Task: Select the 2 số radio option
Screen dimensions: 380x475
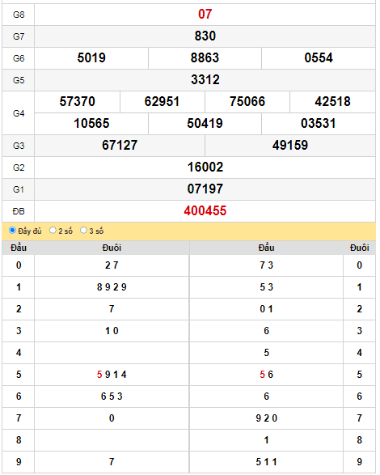Action: [53, 231]
